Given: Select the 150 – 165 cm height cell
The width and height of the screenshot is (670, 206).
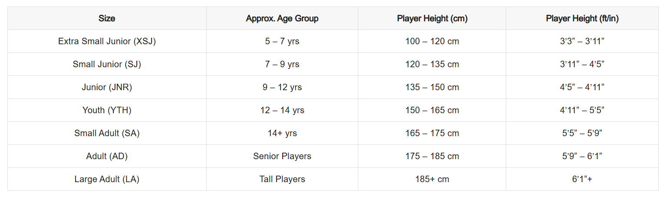Looking at the screenshot, I should pos(432,110).
